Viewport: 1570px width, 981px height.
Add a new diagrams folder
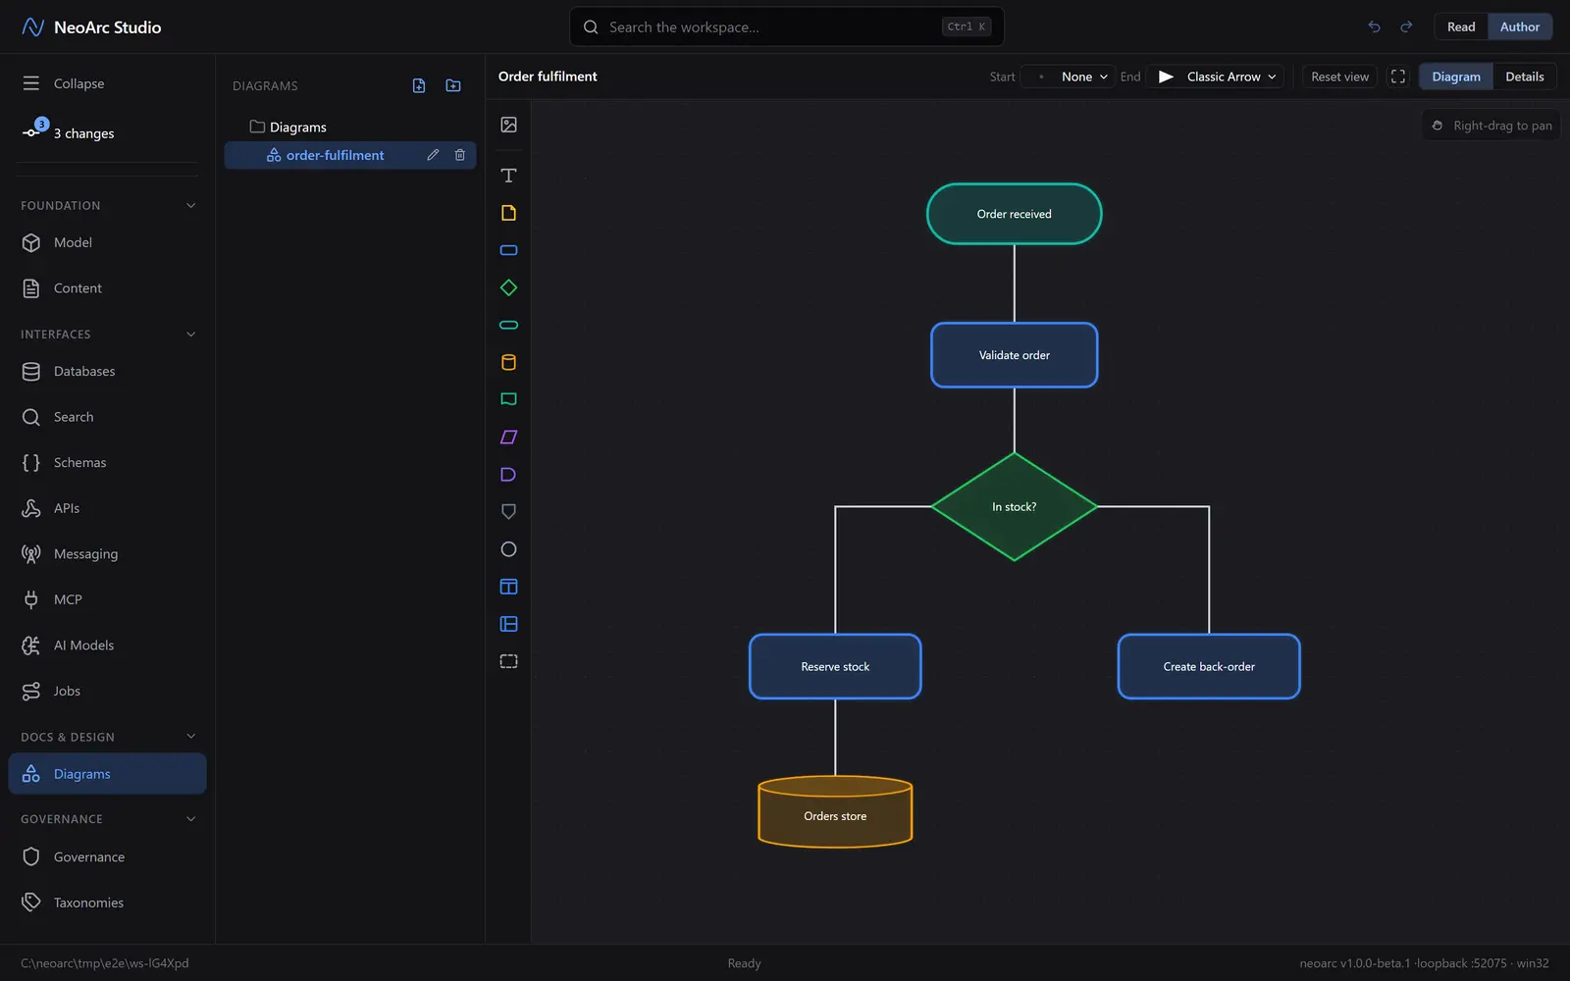coord(453,85)
